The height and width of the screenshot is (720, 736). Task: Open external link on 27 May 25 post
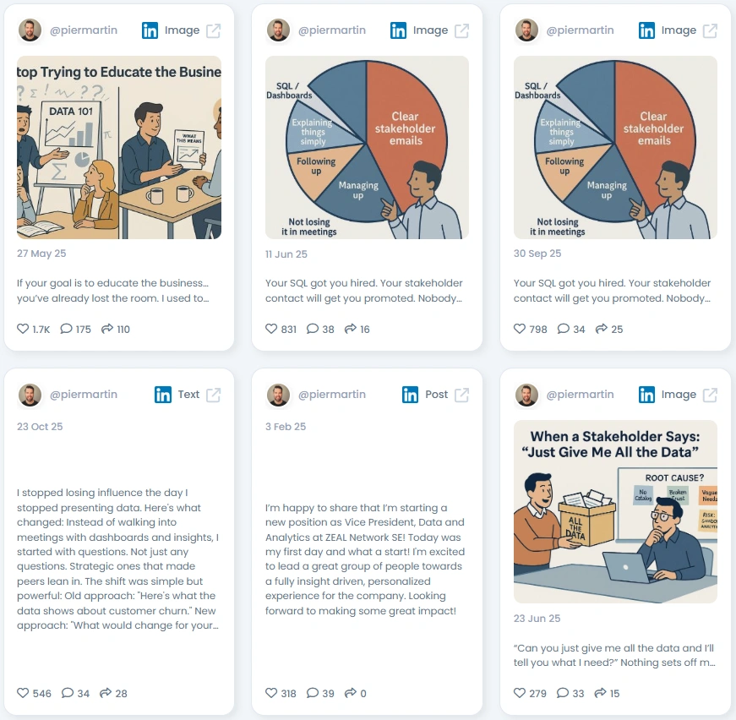tap(214, 30)
